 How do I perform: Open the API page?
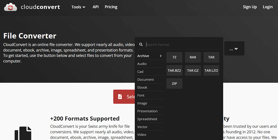click(x=96, y=7)
